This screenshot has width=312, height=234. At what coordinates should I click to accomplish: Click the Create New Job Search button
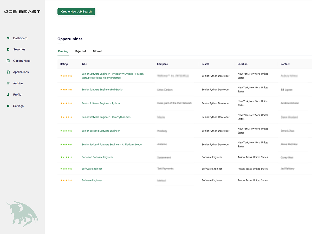tap(76, 11)
